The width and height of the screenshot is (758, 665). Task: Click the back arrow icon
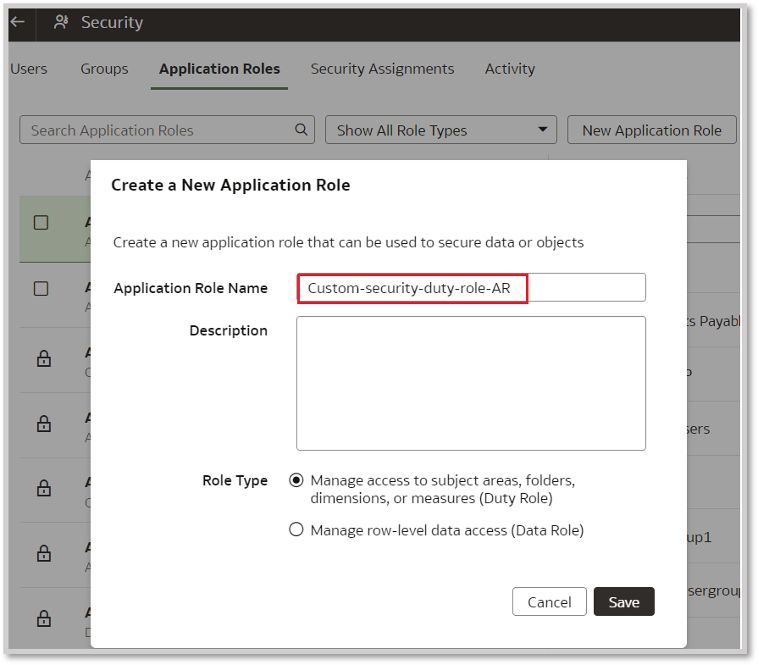tap(17, 22)
